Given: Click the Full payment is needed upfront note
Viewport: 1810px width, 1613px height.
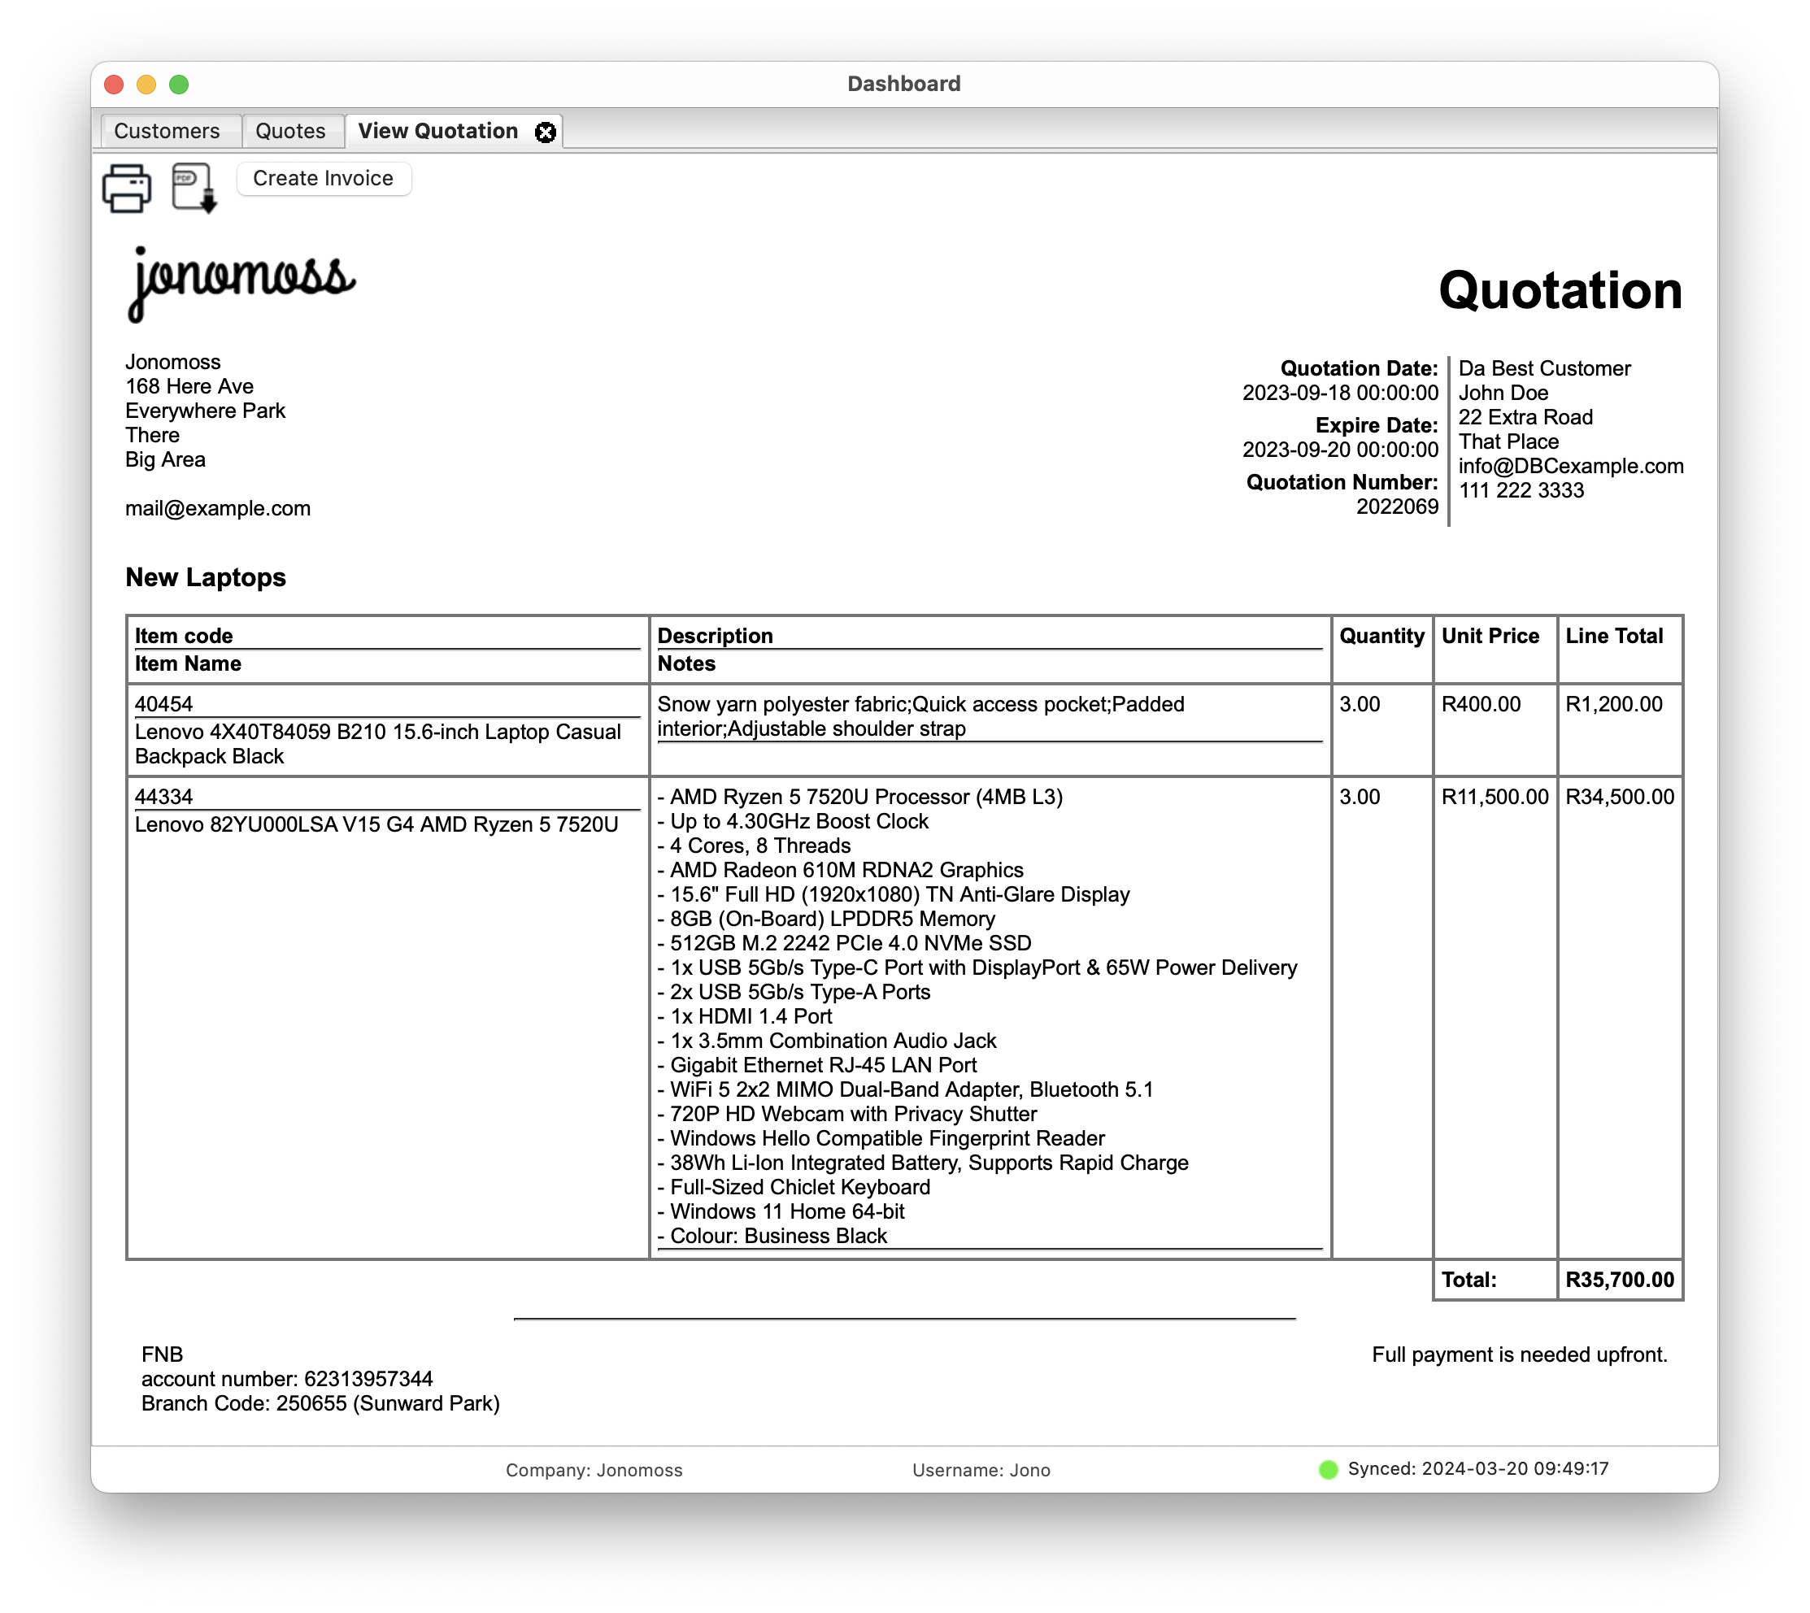Looking at the screenshot, I should point(1519,1354).
